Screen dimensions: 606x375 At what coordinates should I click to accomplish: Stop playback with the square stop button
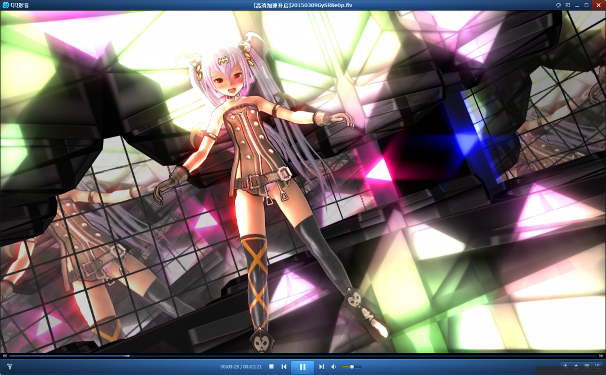click(270, 366)
